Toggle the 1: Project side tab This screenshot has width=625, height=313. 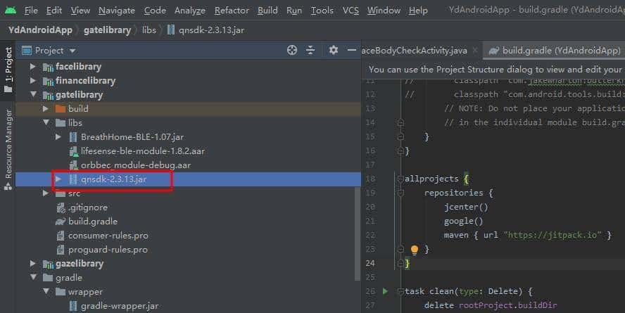(x=8, y=70)
